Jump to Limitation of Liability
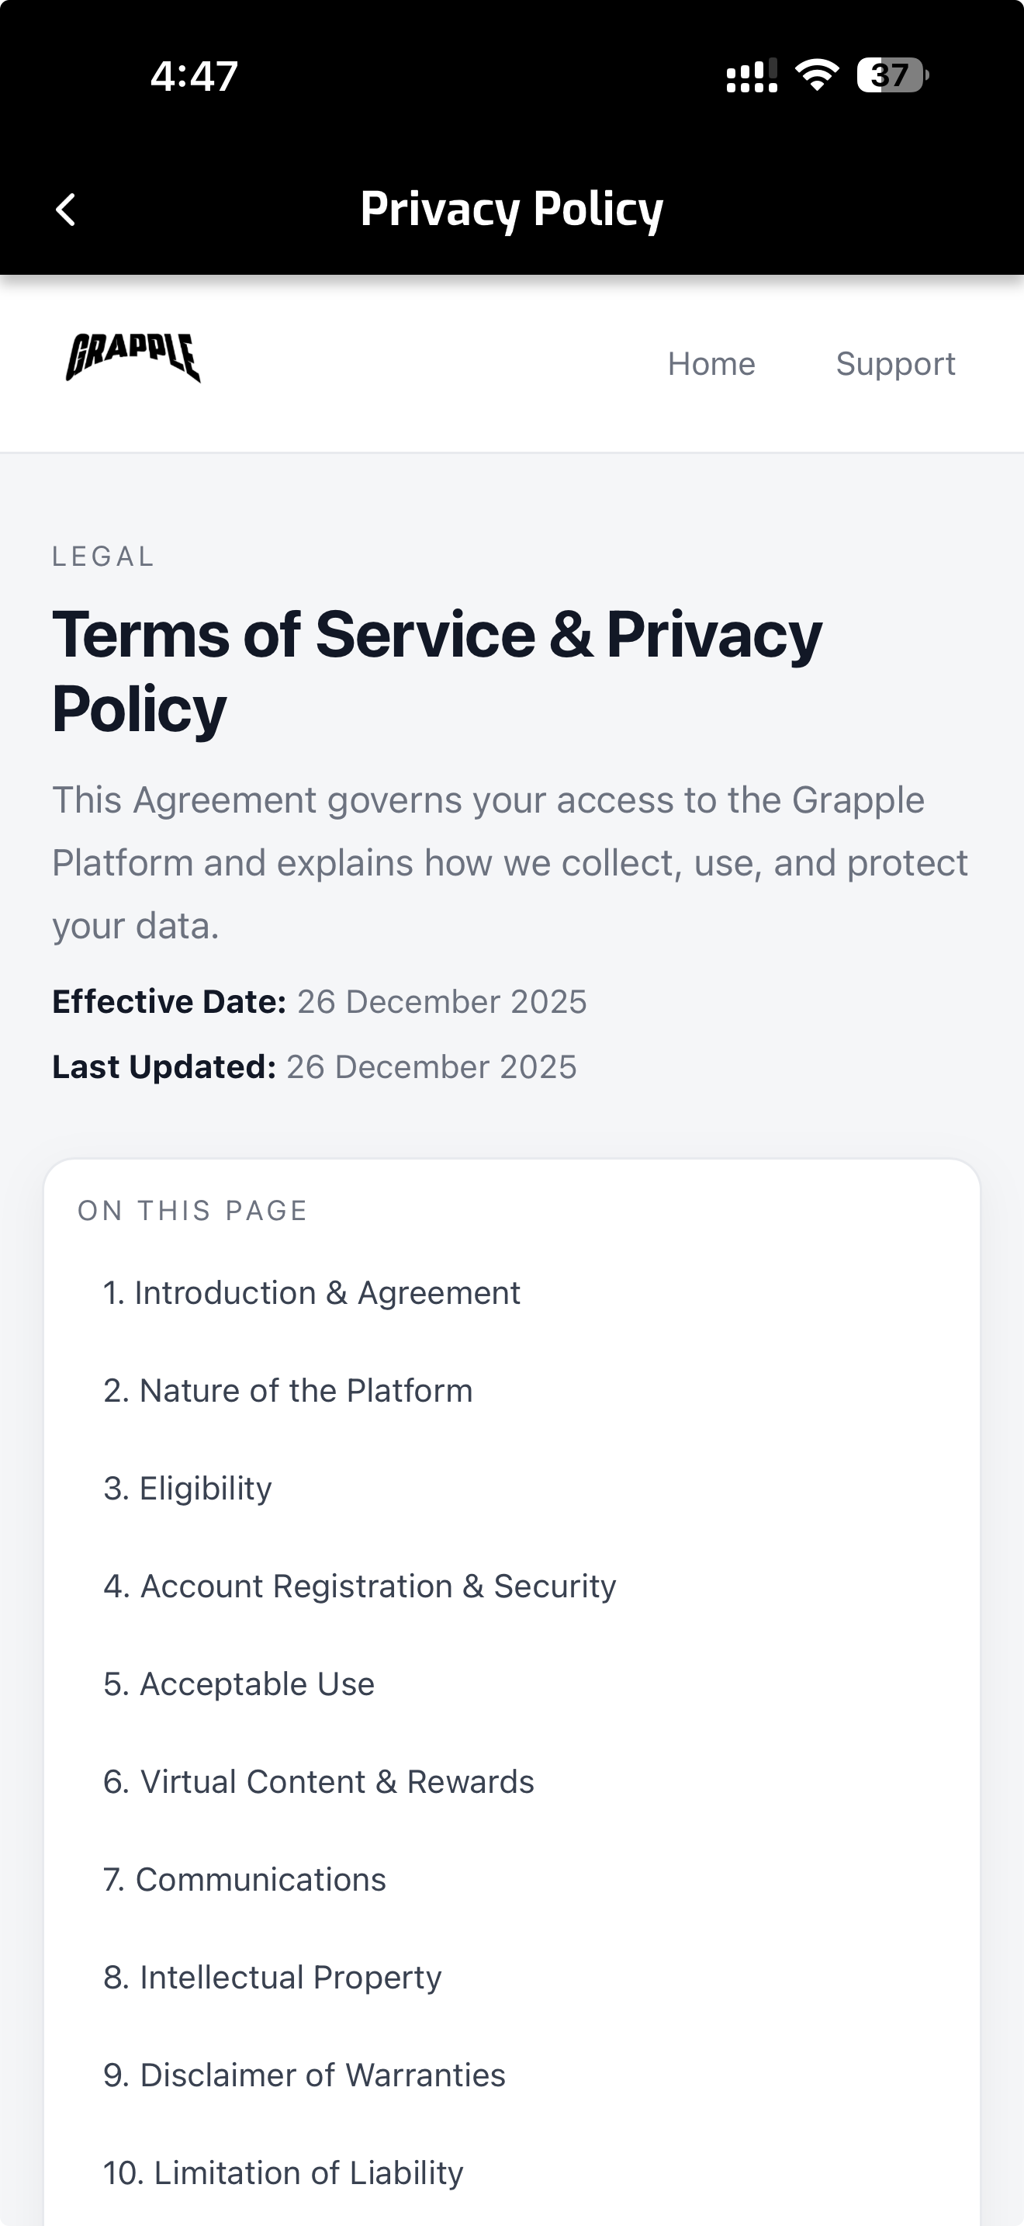 coord(283,2172)
